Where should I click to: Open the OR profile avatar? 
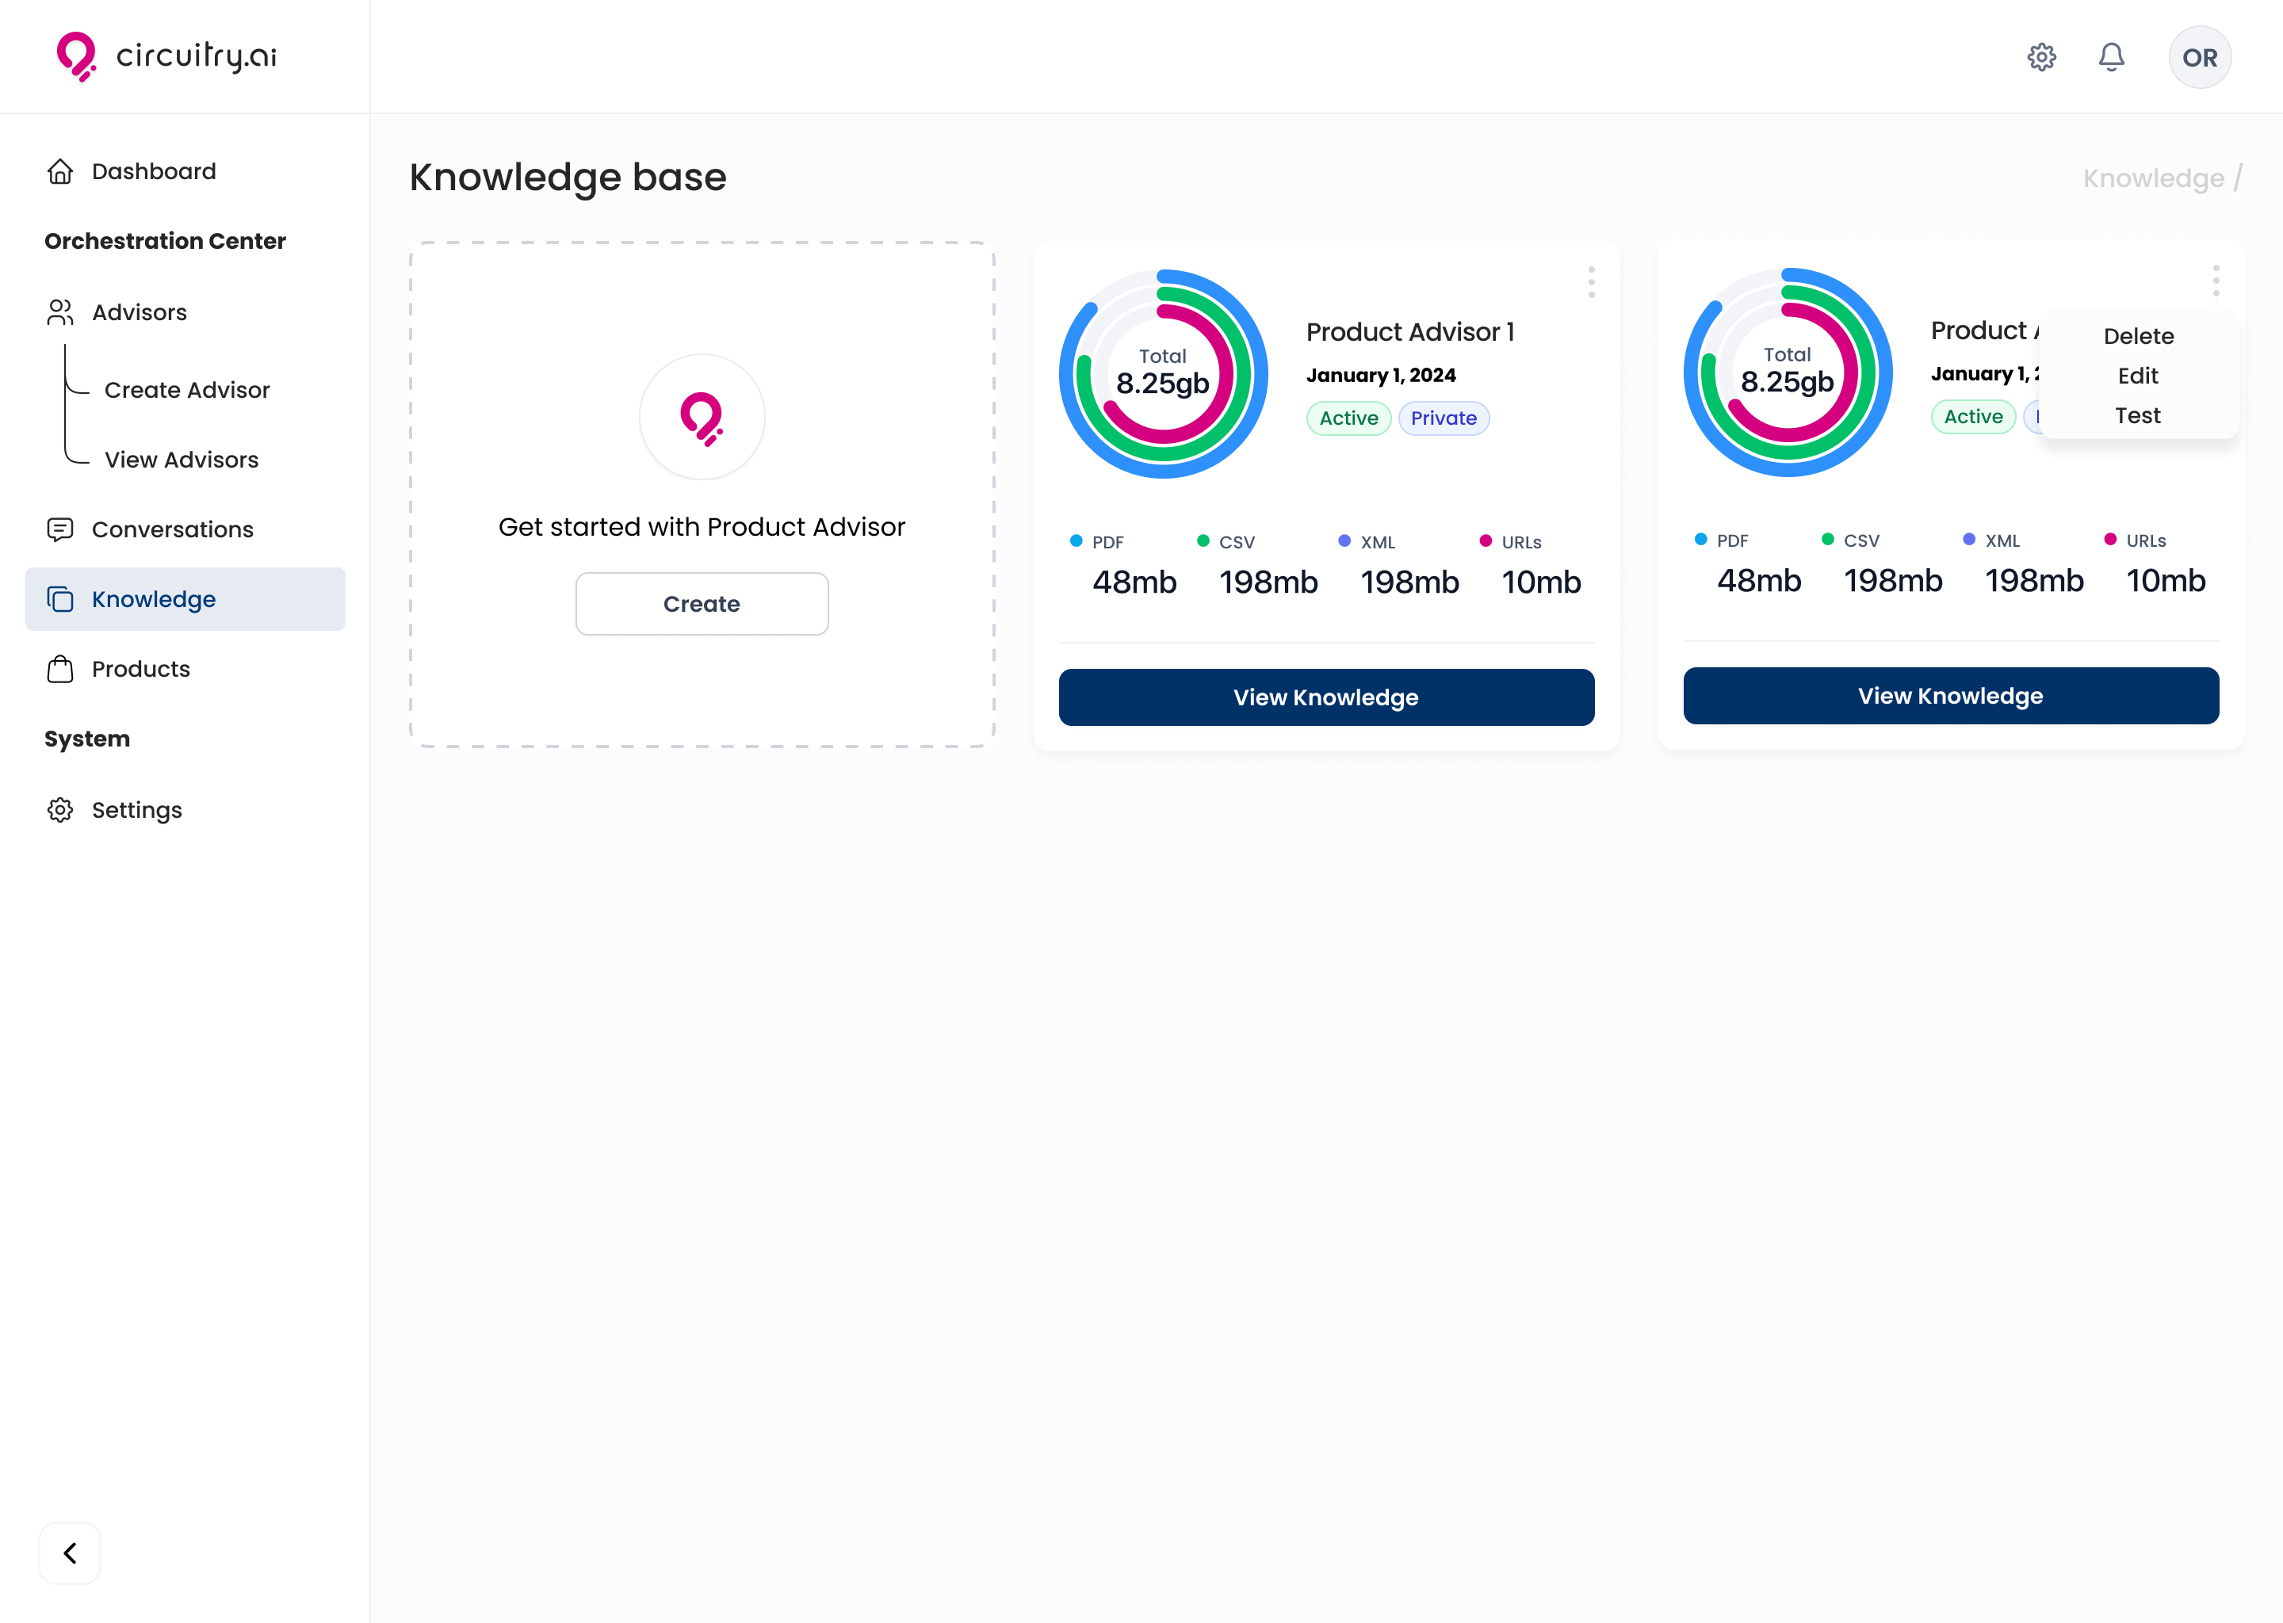[2199, 57]
